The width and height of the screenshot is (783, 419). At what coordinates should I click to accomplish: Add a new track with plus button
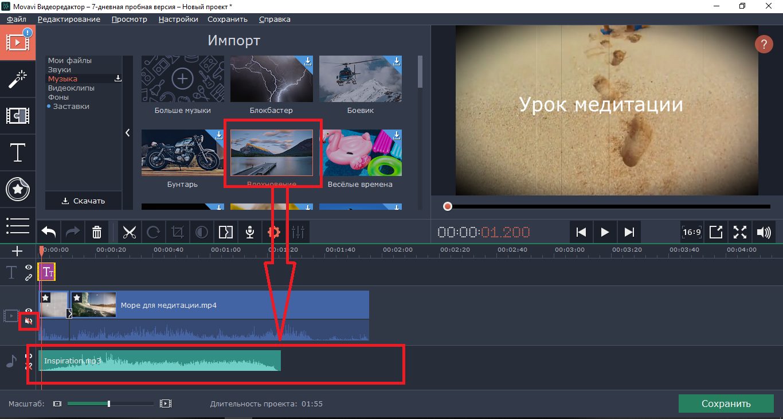tap(17, 251)
